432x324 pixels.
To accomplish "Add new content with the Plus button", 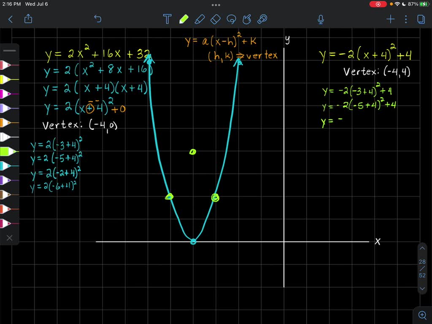I will [390, 19].
